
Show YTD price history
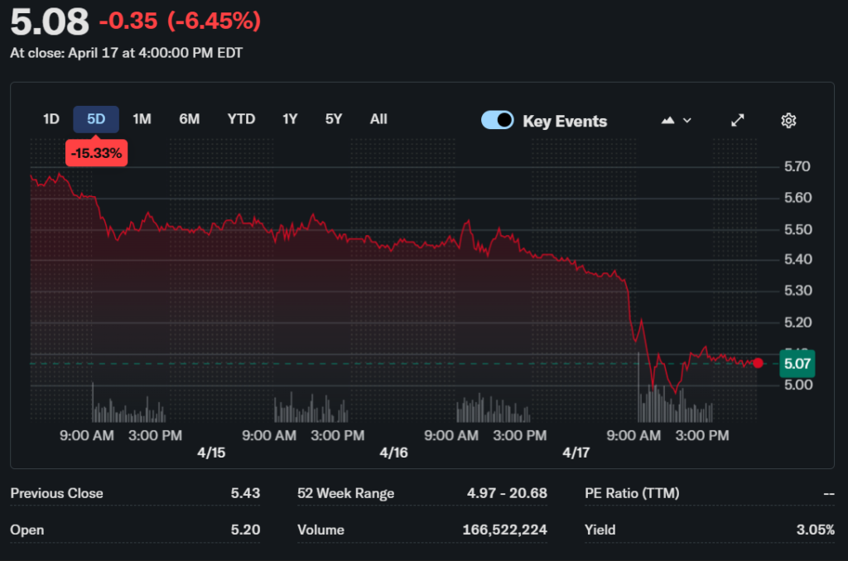coord(241,119)
